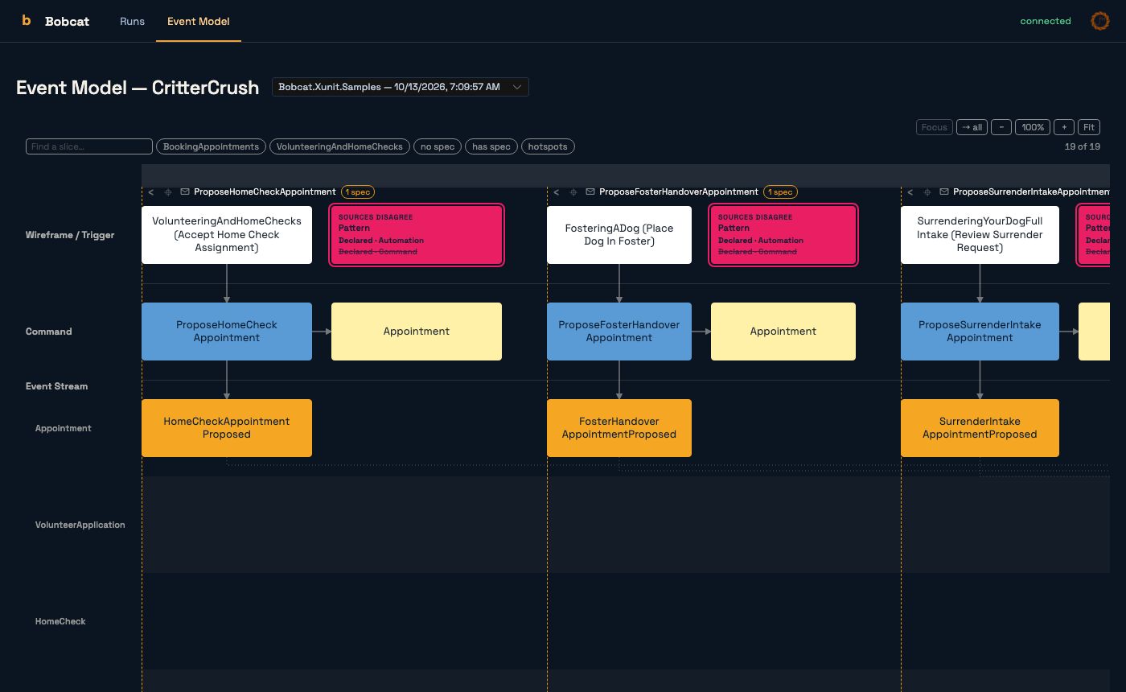Open '1 spec' badge on ProposeHomeCheckAppointment
Viewport: 1126px width, 692px height.
(358, 192)
